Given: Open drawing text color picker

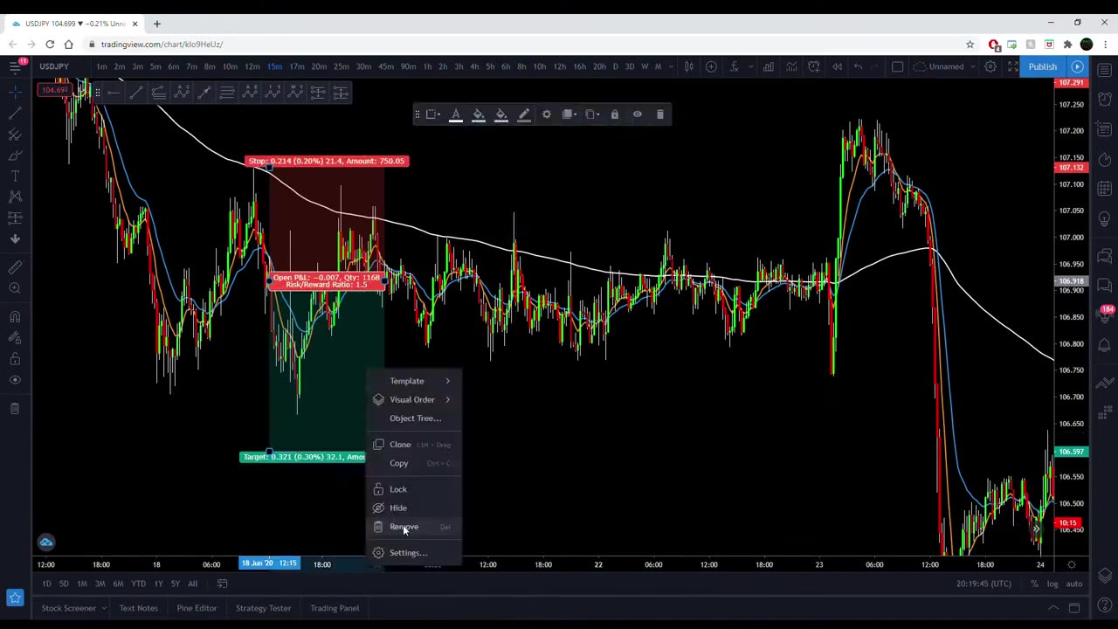Looking at the screenshot, I should (456, 114).
